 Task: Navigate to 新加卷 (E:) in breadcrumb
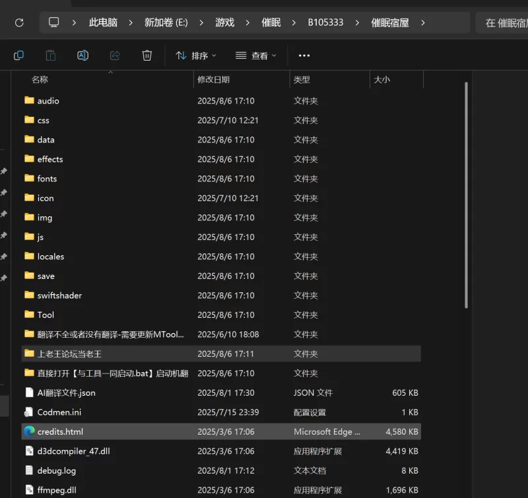point(166,22)
